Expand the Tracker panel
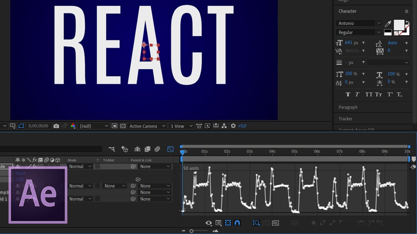417x234 pixels. [x=345, y=119]
